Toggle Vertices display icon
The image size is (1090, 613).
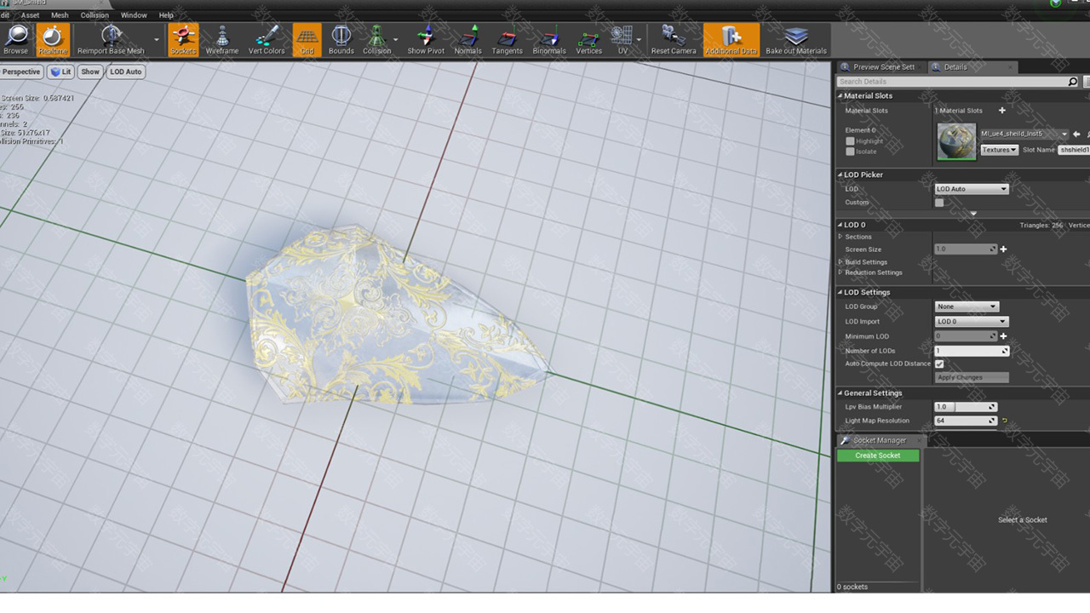coord(588,39)
